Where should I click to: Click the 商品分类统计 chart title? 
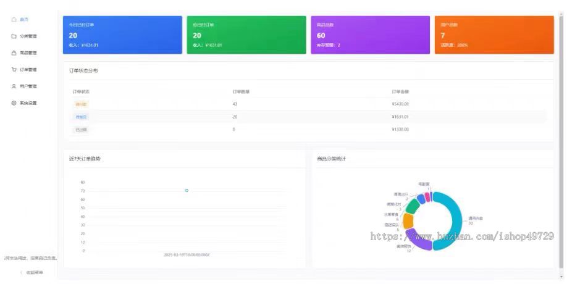coord(331,159)
